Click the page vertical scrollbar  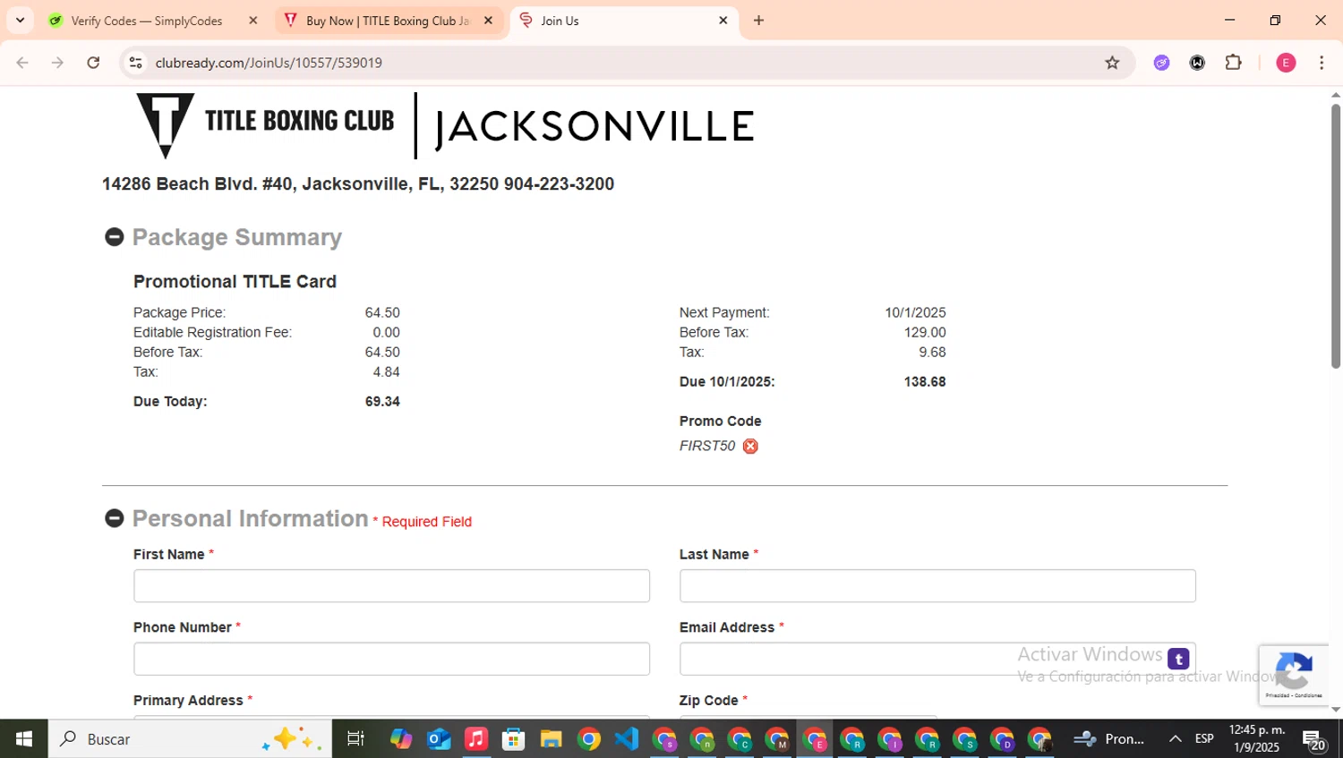tap(1335, 236)
